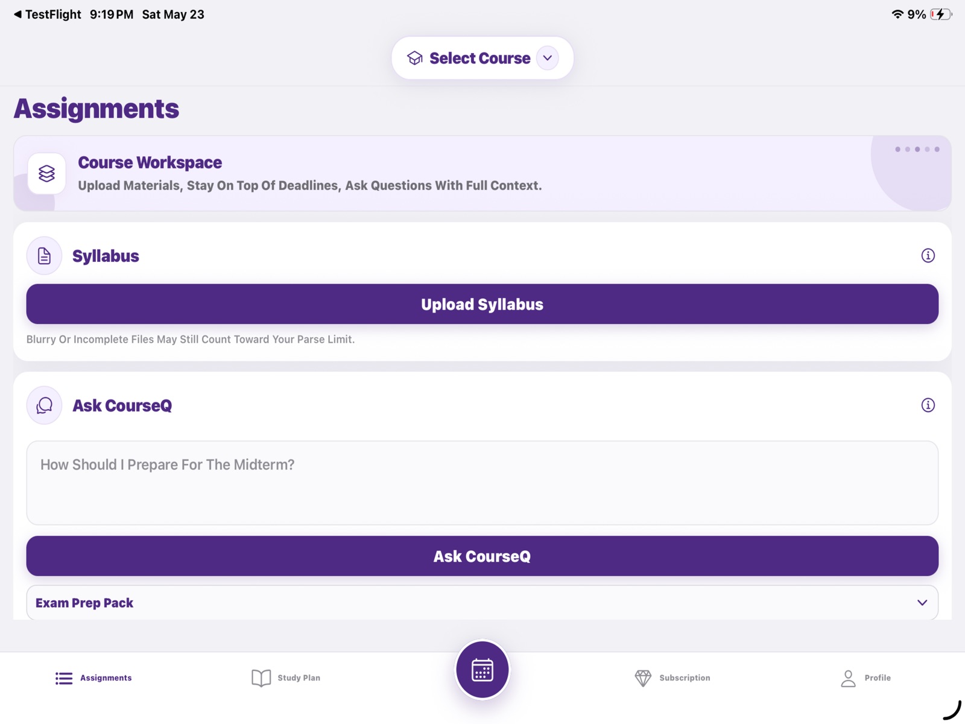Viewport: 965px width, 724px height.
Task: Tap the Exam Prep Pack chevron arrow
Action: (x=922, y=603)
